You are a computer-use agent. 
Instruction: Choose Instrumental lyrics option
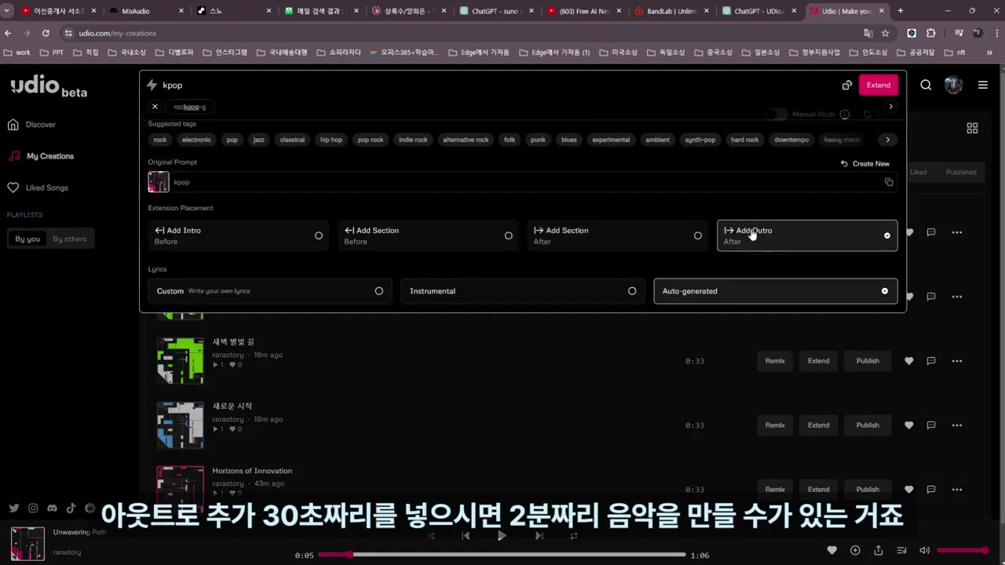pyautogui.click(x=523, y=291)
